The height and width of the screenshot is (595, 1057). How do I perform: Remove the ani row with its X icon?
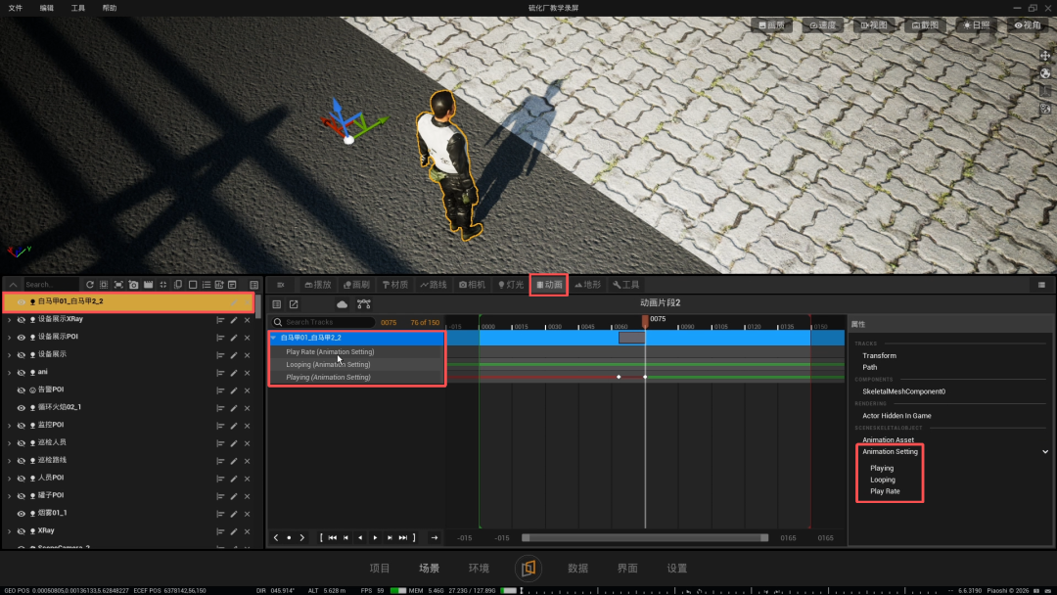click(x=248, y=373)
